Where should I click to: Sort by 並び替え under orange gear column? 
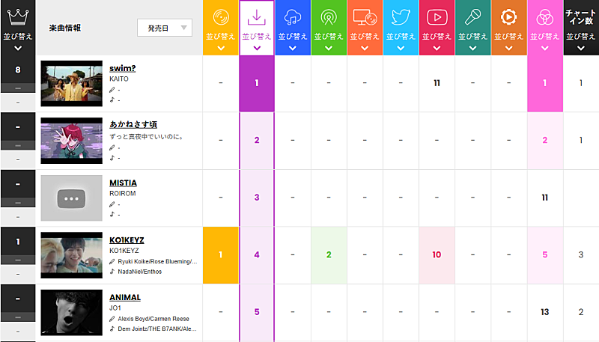509,37
